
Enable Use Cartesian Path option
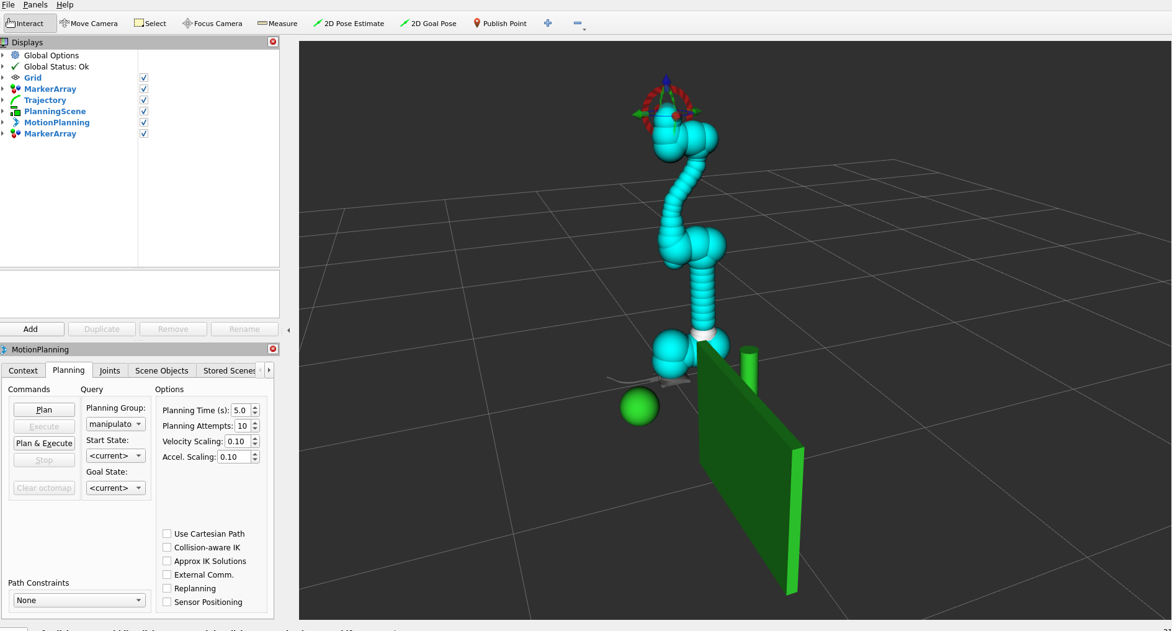tap(167, 534)
